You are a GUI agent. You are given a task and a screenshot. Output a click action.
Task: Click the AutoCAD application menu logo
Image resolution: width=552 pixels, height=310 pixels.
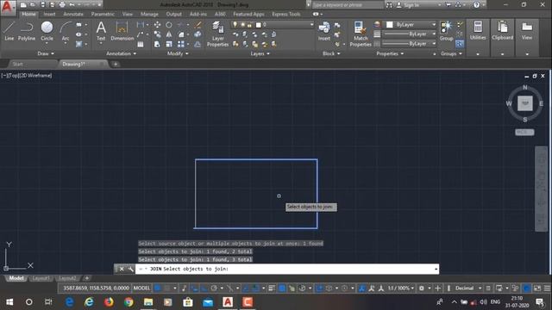click(x=7, y=7)
